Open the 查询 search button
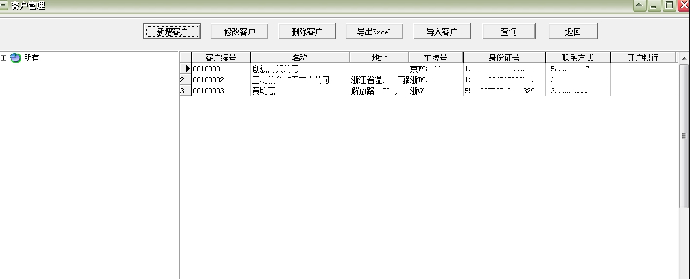 (x=508, y=32)
